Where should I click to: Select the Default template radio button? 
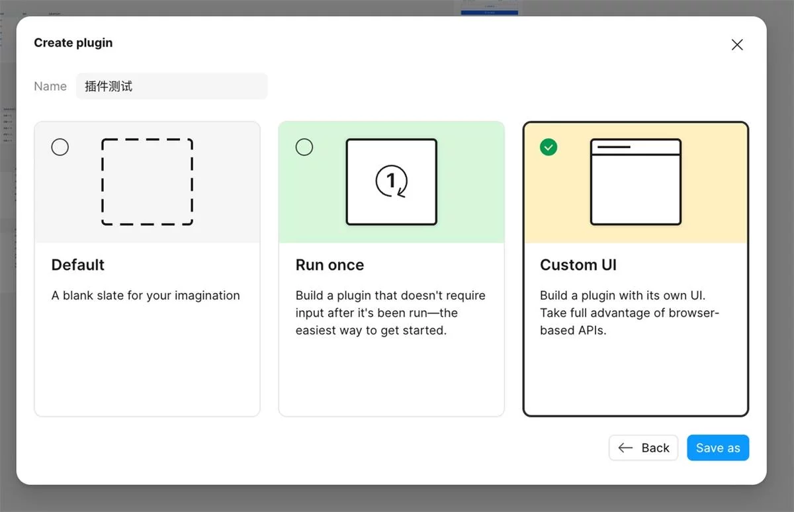pyautogui.click(x=60, y=147)
